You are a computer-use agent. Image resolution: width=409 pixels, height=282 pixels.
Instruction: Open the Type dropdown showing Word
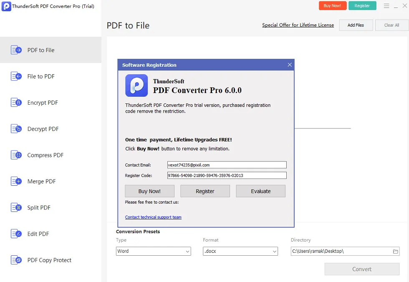pyautogui.click(x=153, y=251)
